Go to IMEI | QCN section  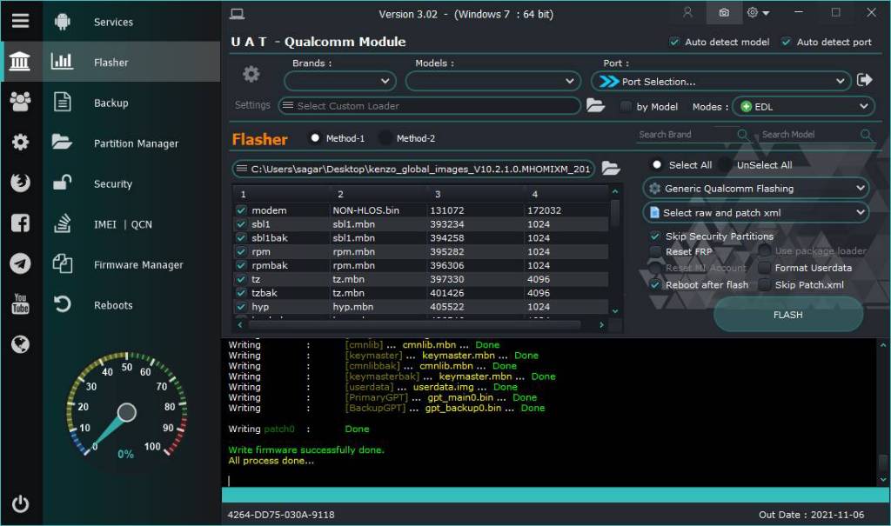123,224
